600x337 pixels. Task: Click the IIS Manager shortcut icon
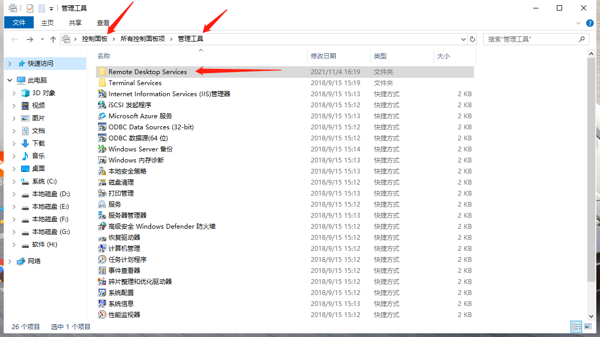[102, 94]
